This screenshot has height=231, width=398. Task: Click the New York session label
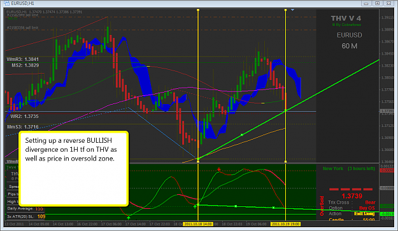click(333, 169)
